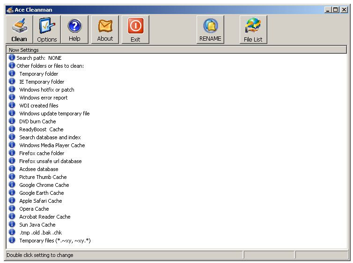Click the info icon beside Search path
This screenshot has width=353, height=263.
(x=12, y=58)
